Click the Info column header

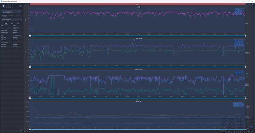tap(2, 26)
